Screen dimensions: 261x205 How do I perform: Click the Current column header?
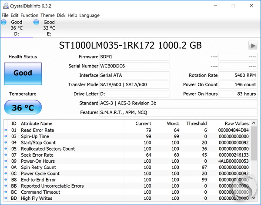click(x=143, y=124)
